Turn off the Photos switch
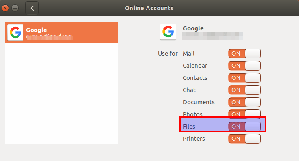Viewport: 299px width, 163px height. (244, 114)
